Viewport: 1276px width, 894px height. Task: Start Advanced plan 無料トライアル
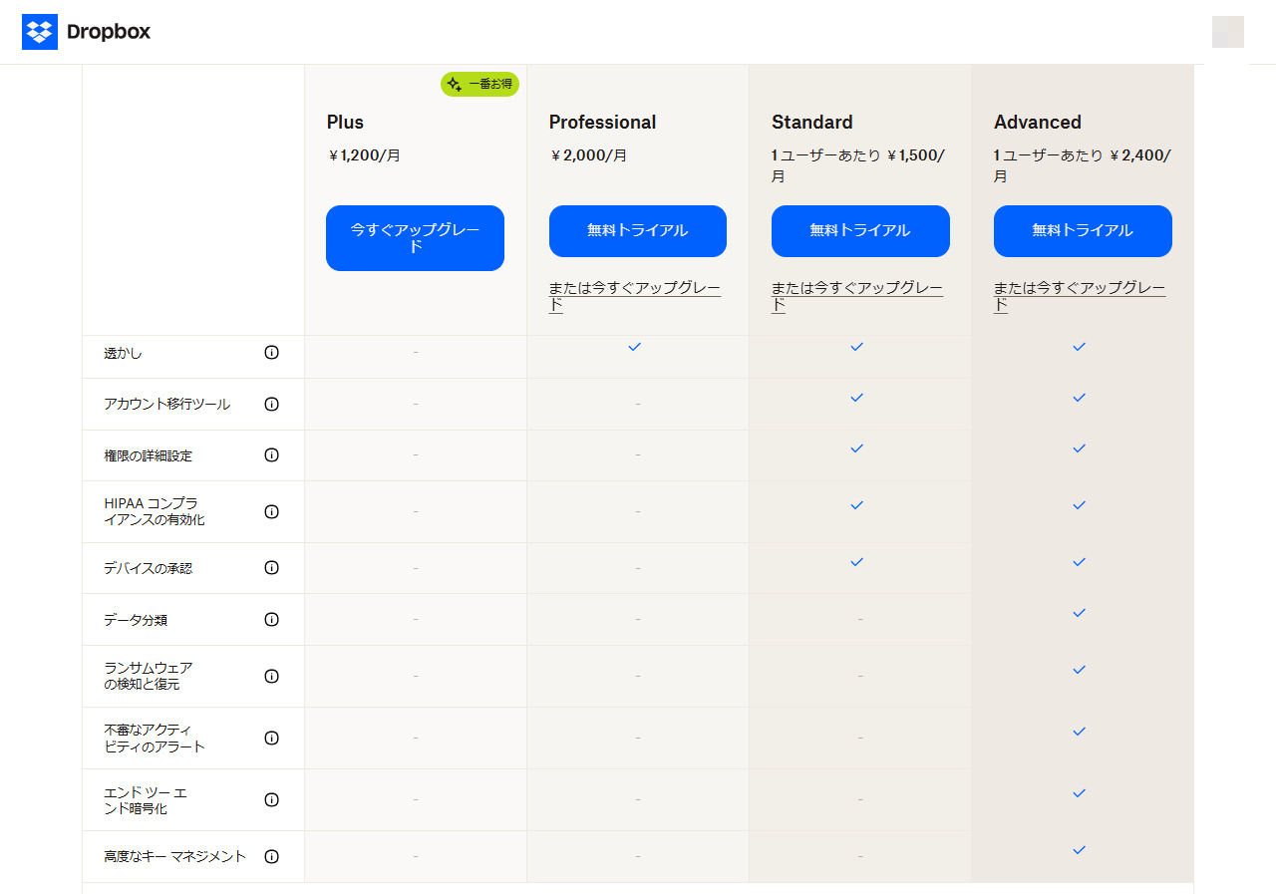(1083, 231)
